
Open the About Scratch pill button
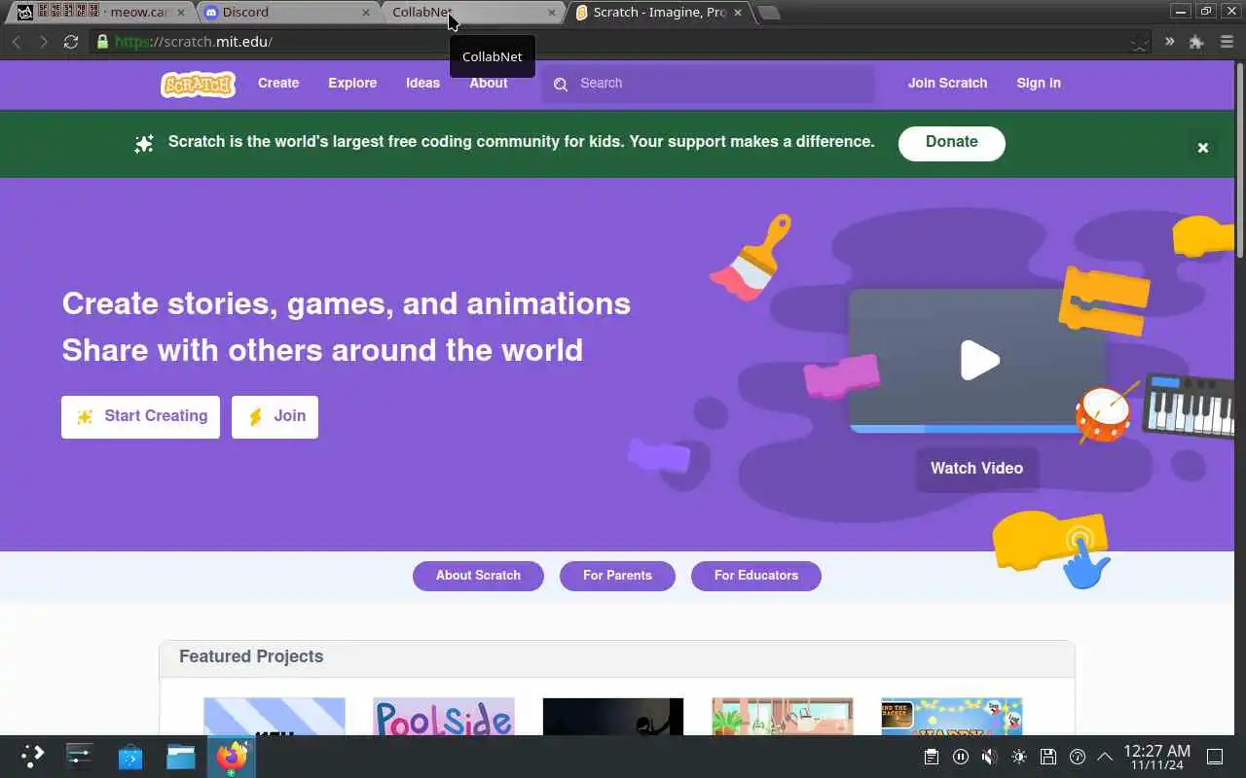coord(478,576)
